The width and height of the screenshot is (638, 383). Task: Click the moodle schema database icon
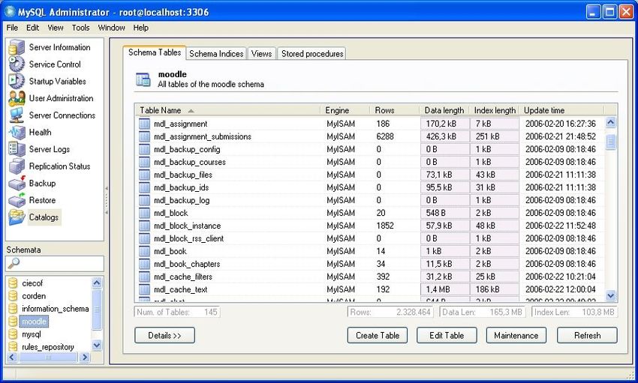[x=13, y=322]
